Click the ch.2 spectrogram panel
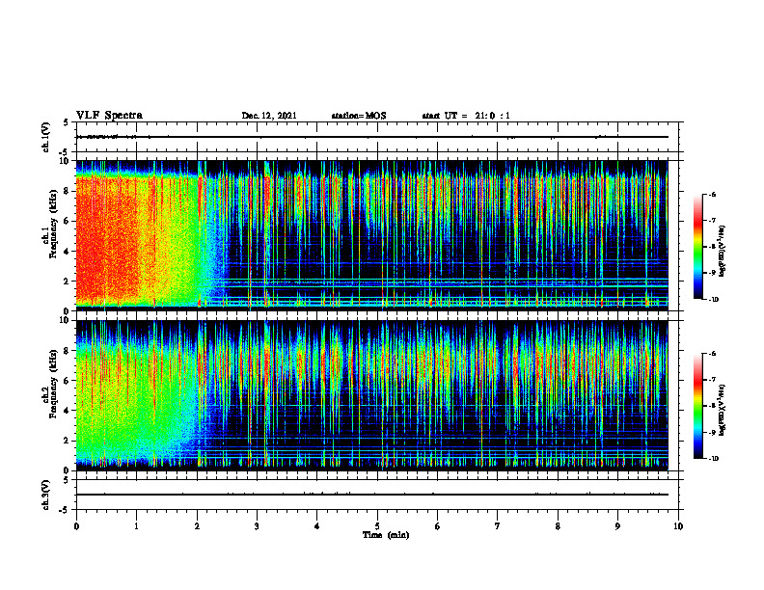Screen dimensions: 764x590 (371, 395)
